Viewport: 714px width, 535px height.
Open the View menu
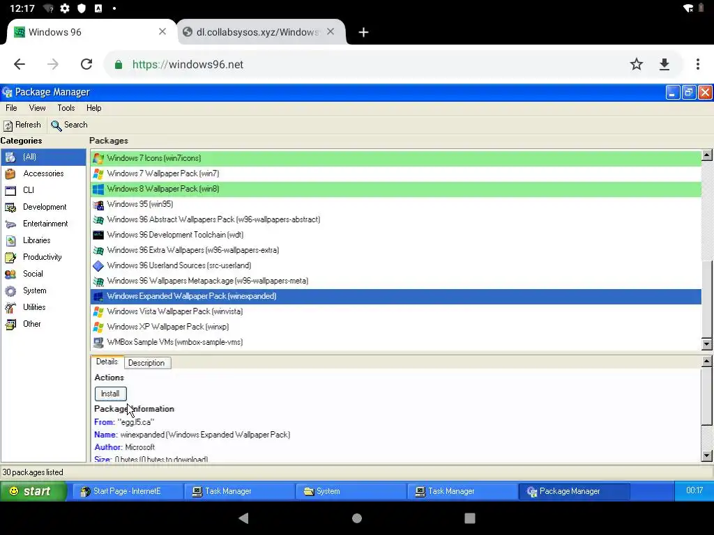point(38,108)
